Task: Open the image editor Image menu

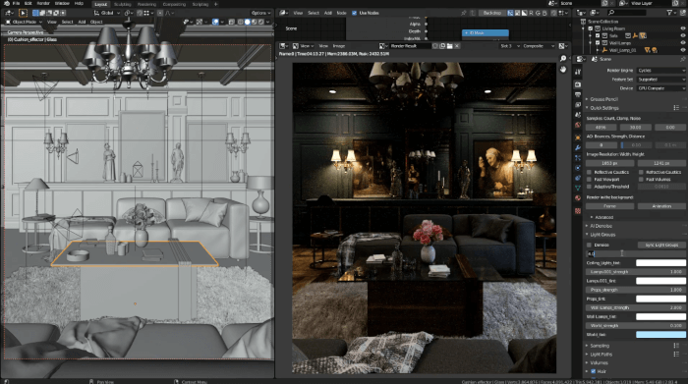Action: [x=339, y=46]
